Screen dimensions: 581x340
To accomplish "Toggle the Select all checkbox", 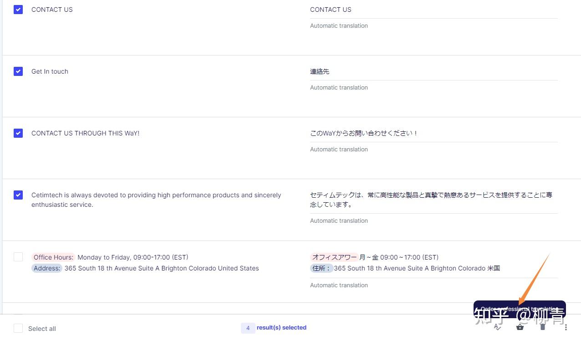I will click(x=18, y=328).
